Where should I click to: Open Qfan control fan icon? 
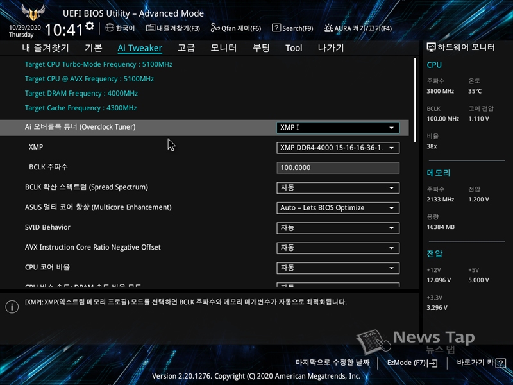click(x=215, y=28)
